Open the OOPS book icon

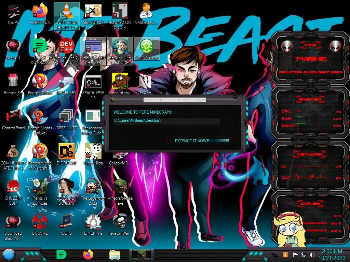point(67,225)
